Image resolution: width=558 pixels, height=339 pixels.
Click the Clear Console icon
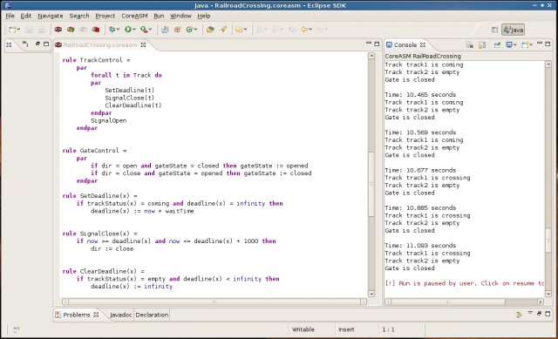(x=469, y=44)
